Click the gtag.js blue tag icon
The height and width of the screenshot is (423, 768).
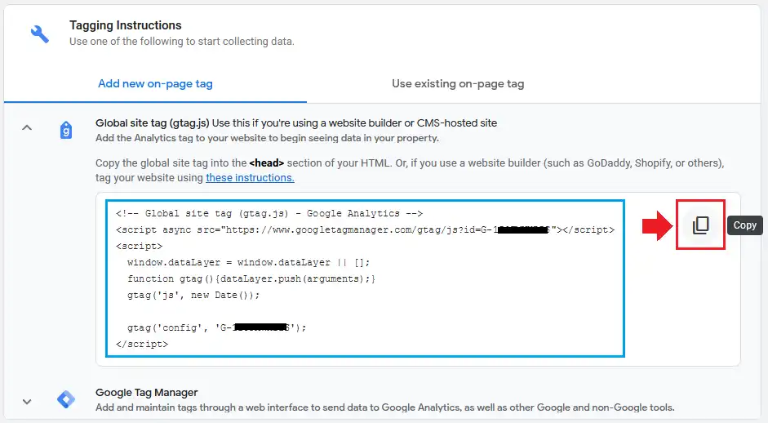point(66,131)
